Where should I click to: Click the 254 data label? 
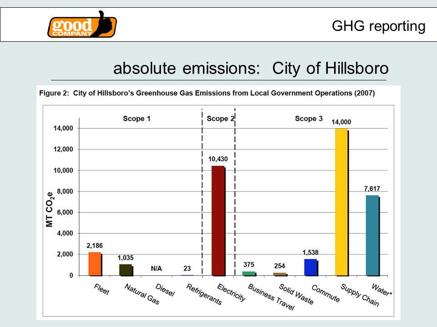pyautogui.click(x=279, y=266)
